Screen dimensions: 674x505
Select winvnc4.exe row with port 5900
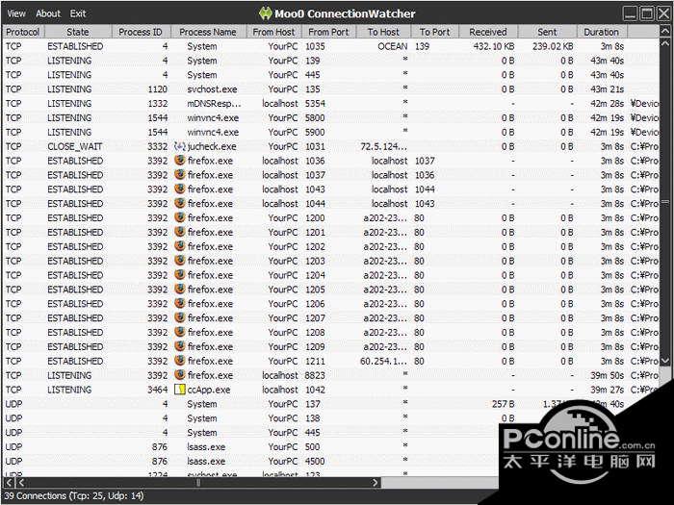click(331, 132)
